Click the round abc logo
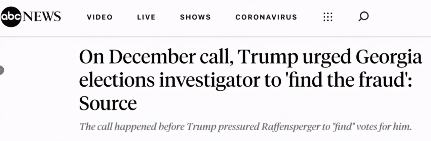 coord(11,16)
